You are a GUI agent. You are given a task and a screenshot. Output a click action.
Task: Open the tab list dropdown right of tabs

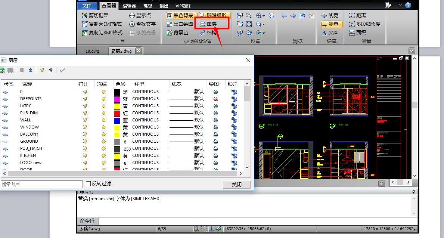[x=412, y=51]
